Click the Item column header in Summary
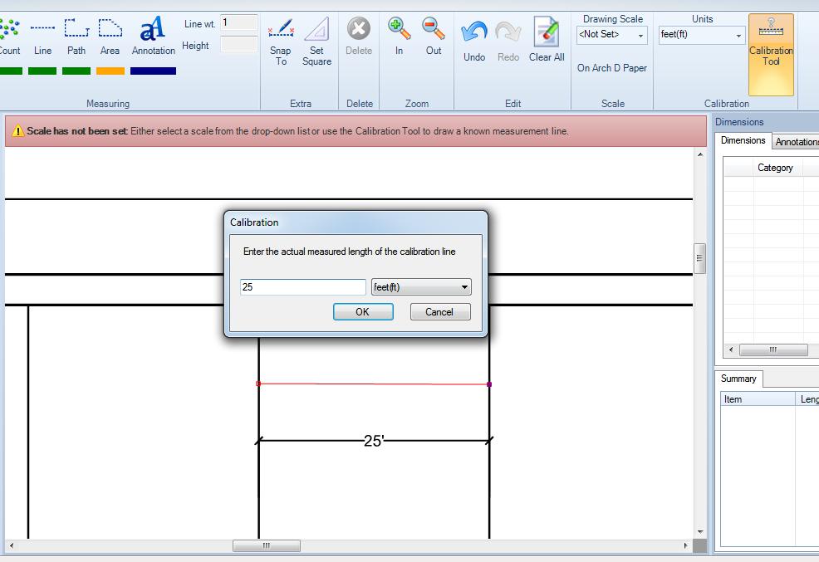819x562 pixels. [758, 399]
